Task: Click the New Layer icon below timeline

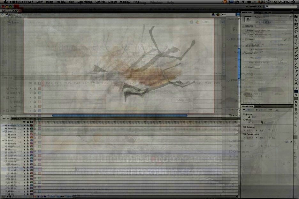Action: [x=3, y=196]
